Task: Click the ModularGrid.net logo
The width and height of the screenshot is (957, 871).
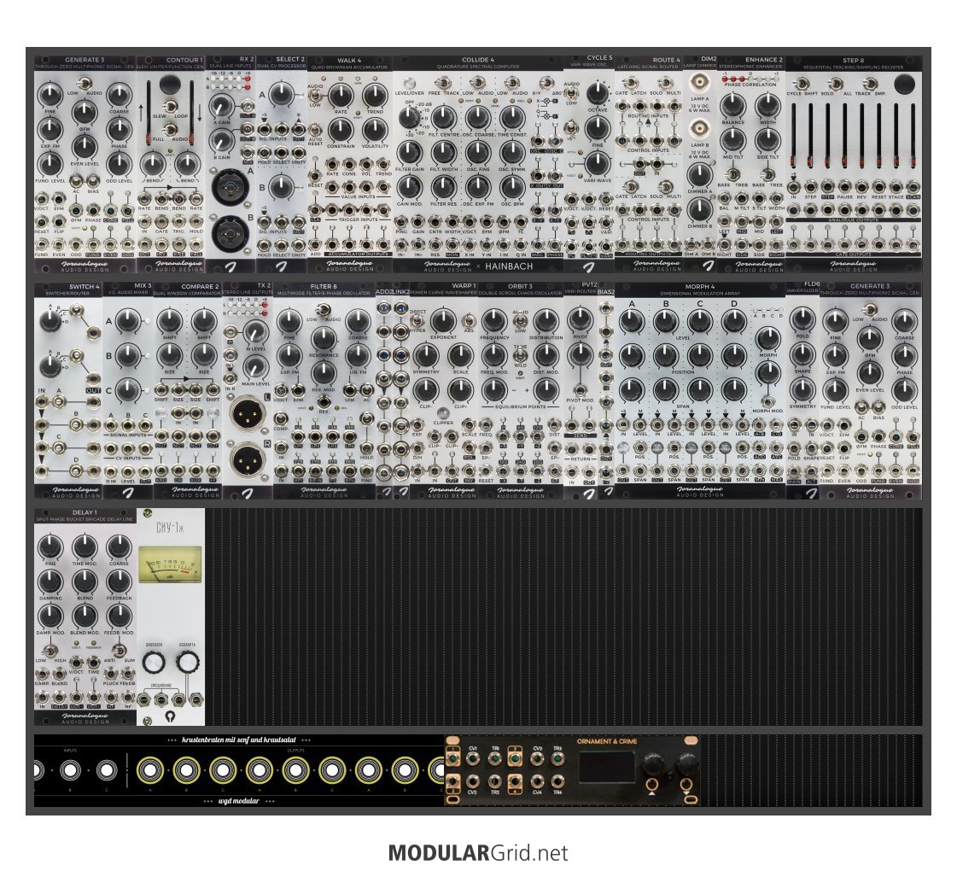Action: 478,852
